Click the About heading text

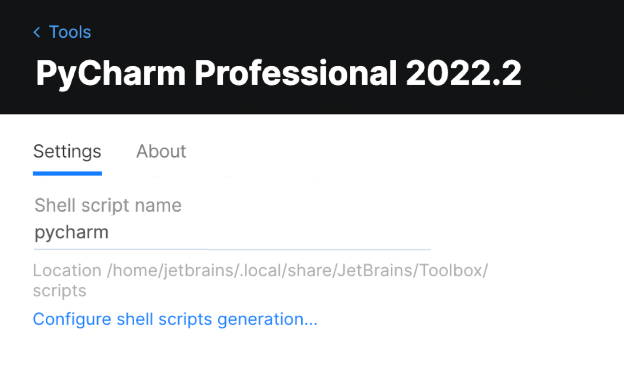[x=161, y=151]
